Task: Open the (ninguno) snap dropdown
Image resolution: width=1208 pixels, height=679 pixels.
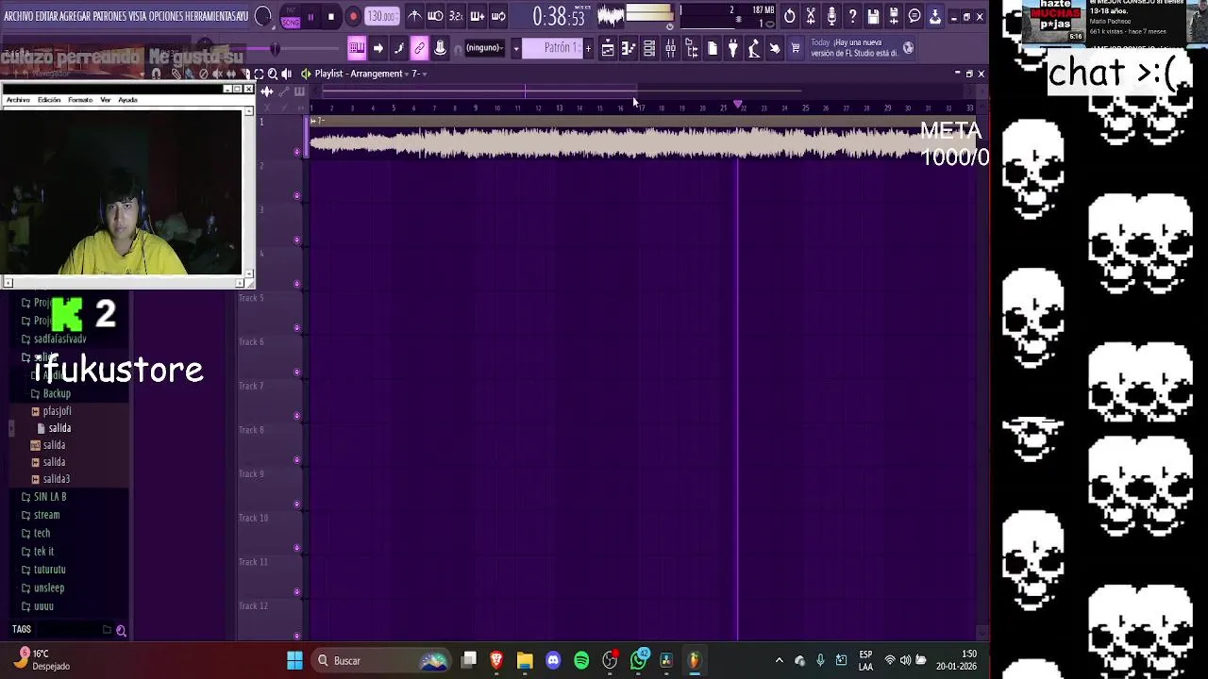Action: (484, 48)
